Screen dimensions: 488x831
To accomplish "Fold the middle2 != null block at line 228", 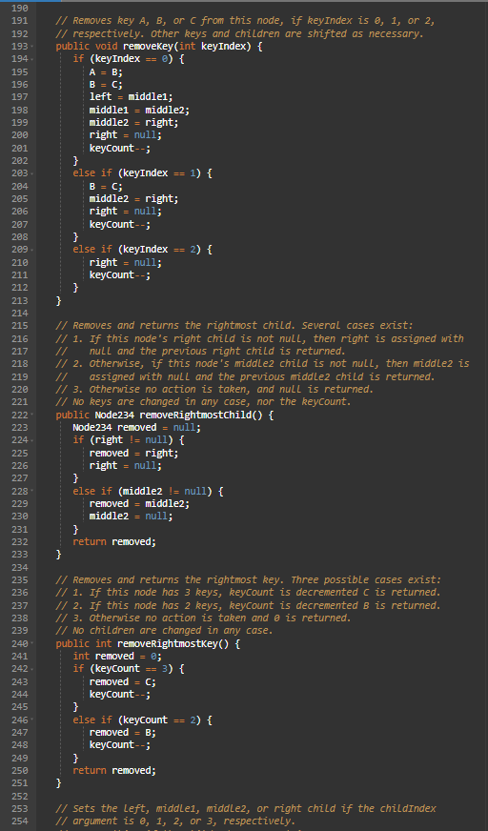I will 32,490.
